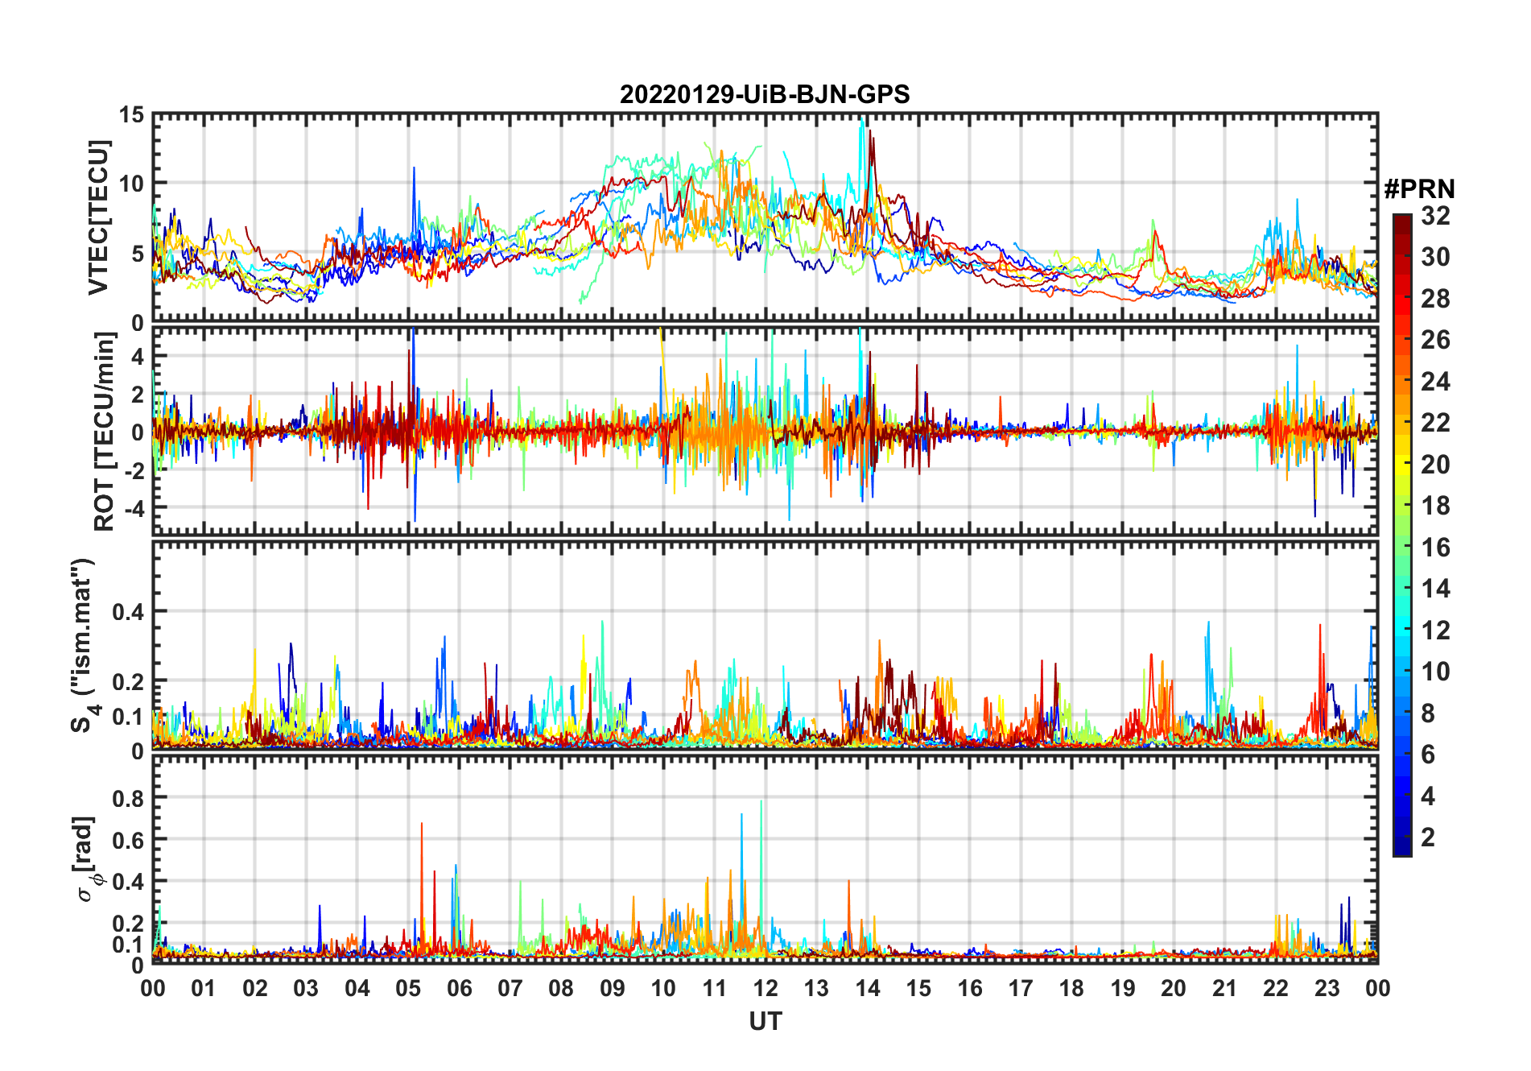Image resolution: width=1531 pixels, height=1071 pixels.
Task: Click PRN colorbar tick label 8
Action: coord(1428,713)
